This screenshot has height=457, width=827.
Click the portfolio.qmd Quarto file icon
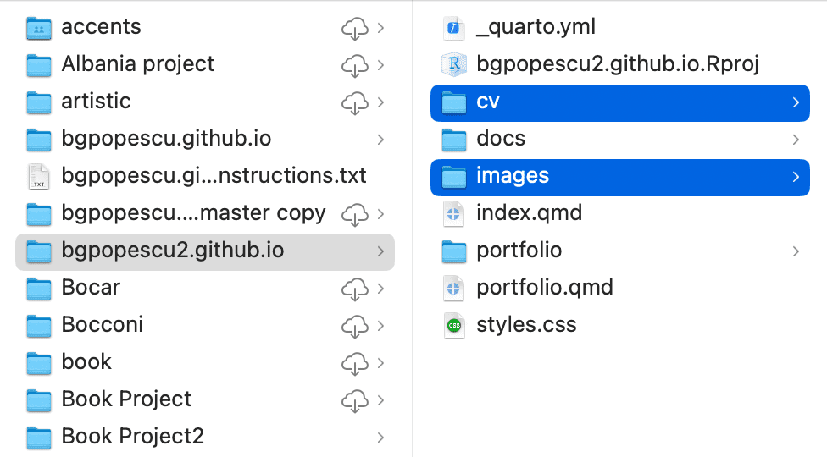click(x=455, y=288)
